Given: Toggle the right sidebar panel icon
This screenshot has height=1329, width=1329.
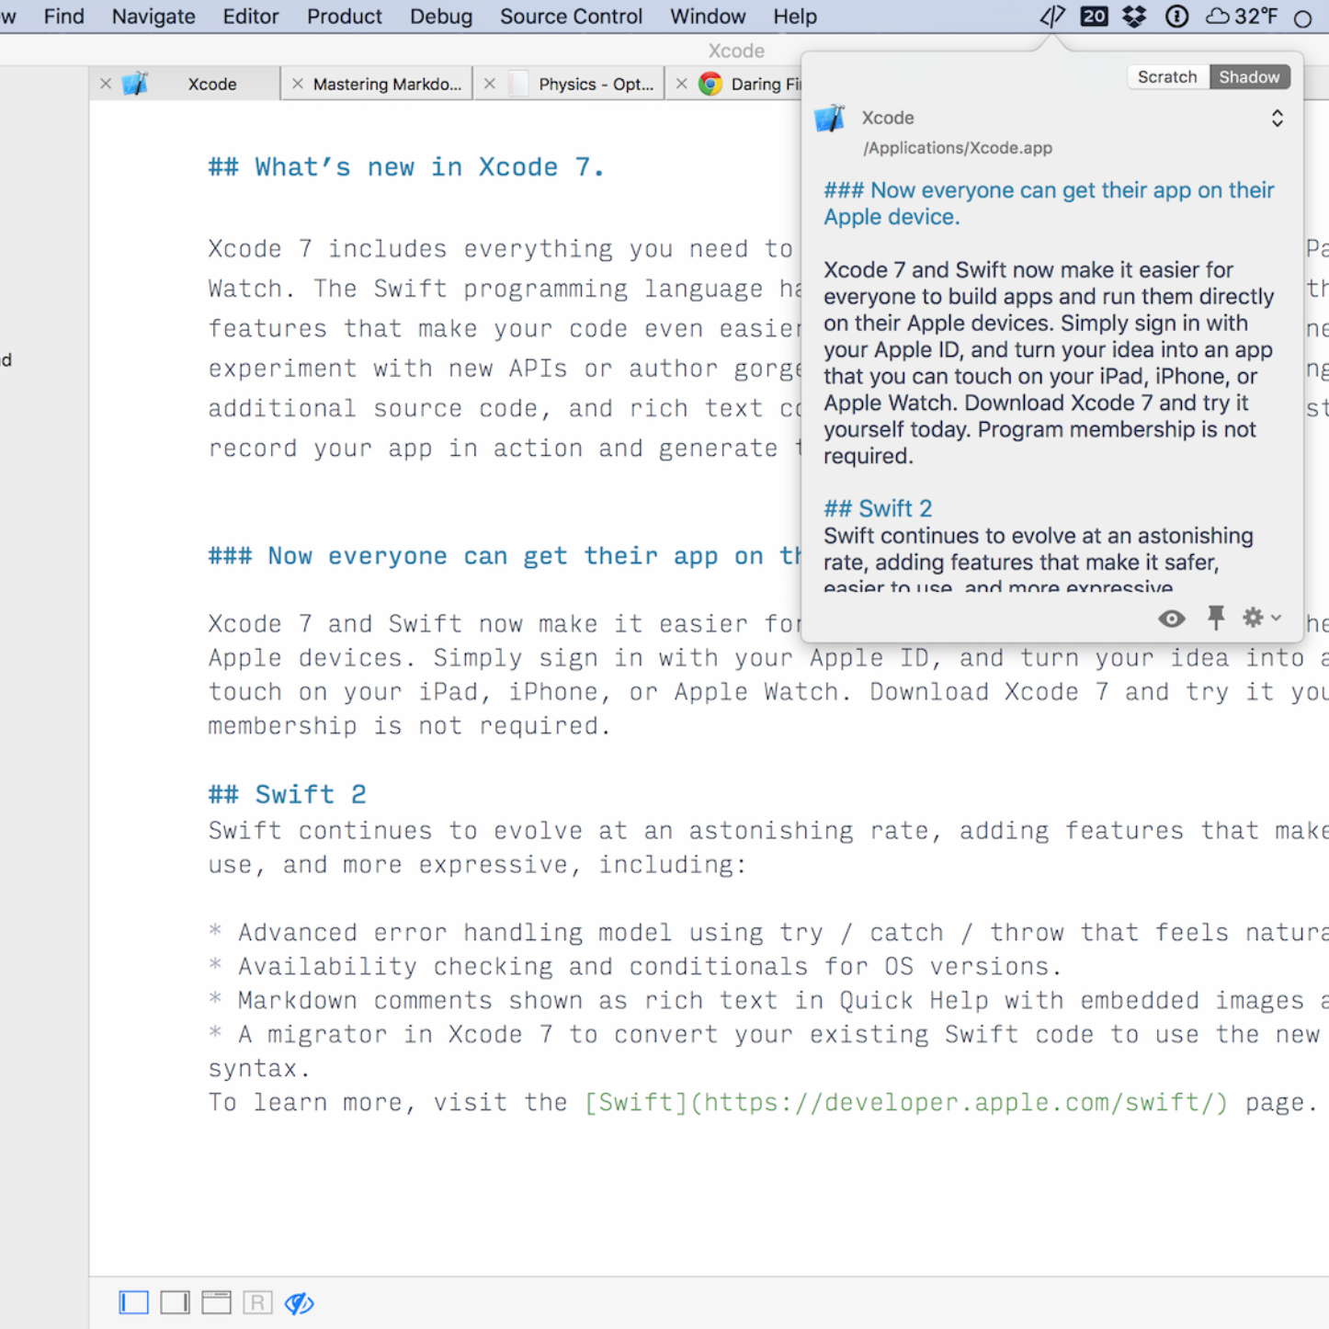Looking at the screenshot, I should click(175, 1302).
